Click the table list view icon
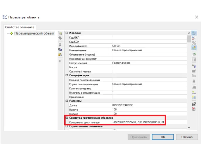This screenshot has height=157, width=201. [x=194, y=59]
